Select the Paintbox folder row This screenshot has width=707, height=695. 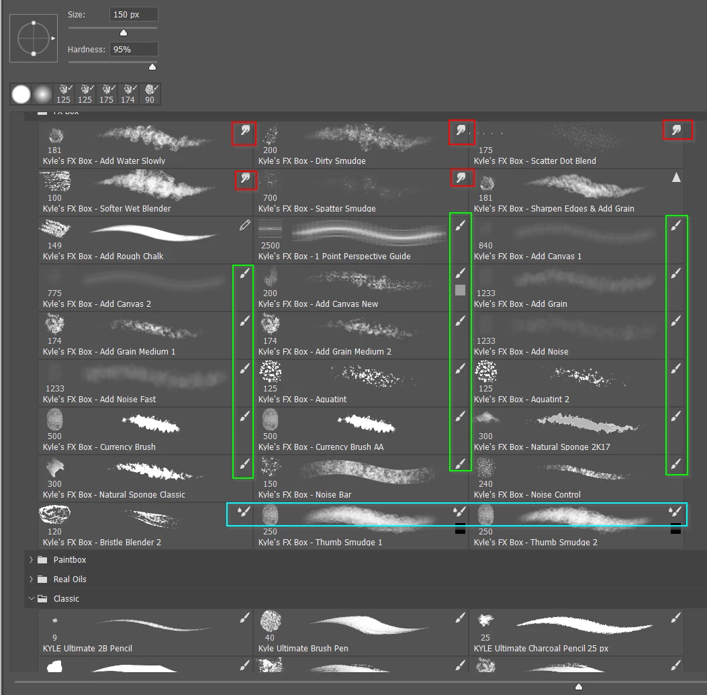[366, 560]
